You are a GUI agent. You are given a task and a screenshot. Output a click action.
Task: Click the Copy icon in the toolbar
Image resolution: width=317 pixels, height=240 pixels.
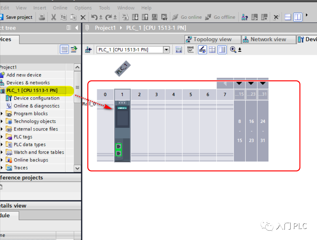pos(63,17)
